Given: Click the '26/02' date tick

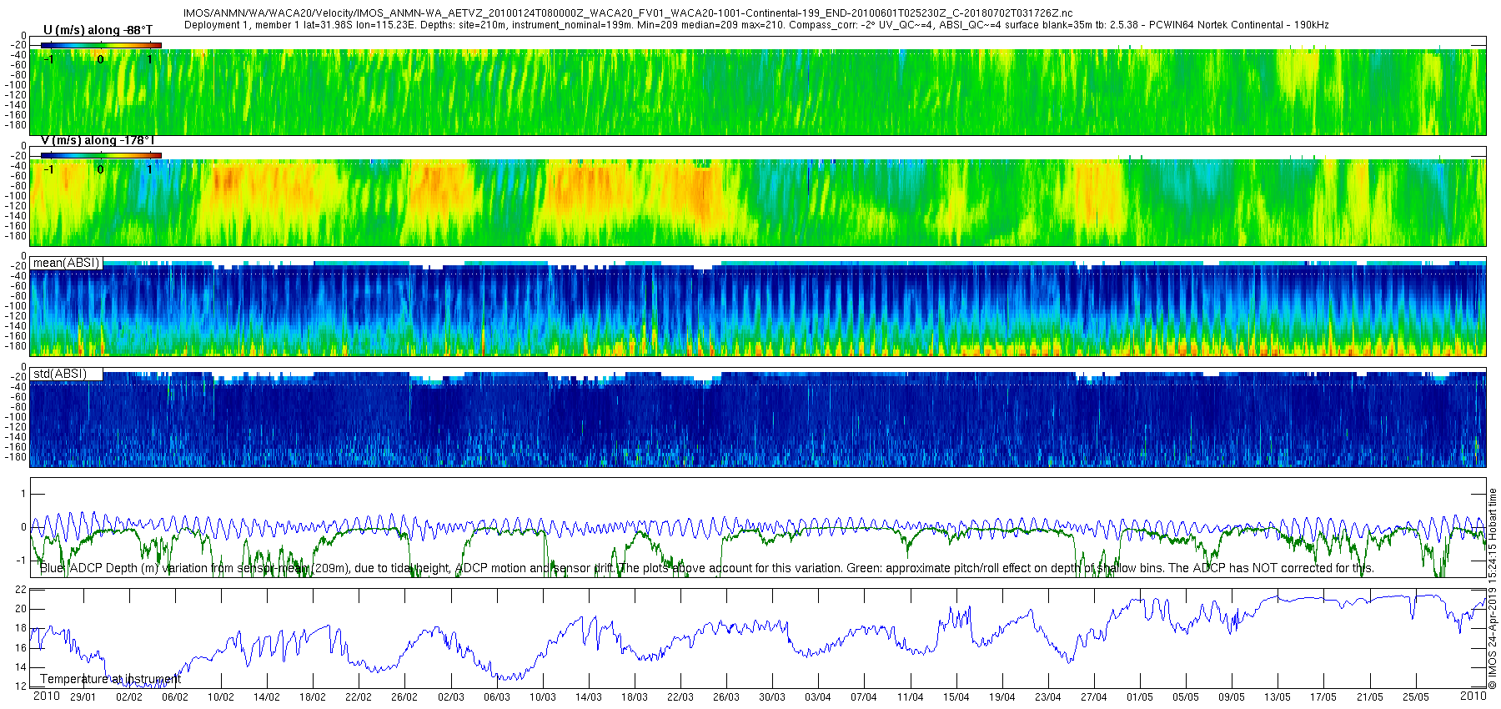Looking at the screenshot, I should point(404,697).
